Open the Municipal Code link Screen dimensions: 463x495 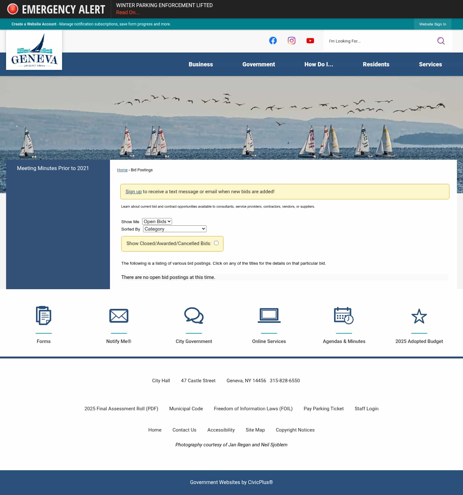pos(186,408)
